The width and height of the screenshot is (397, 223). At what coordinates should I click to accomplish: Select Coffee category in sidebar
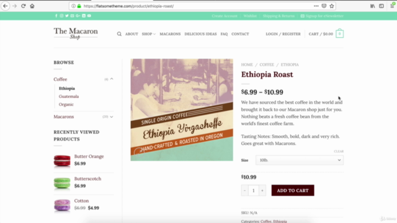(x=60, y=79)
